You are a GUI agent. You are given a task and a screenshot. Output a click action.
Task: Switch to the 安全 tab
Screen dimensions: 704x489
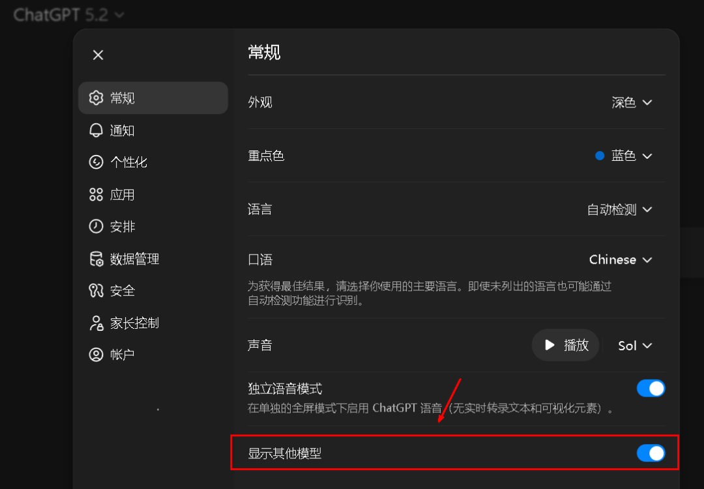coord(153,290)
